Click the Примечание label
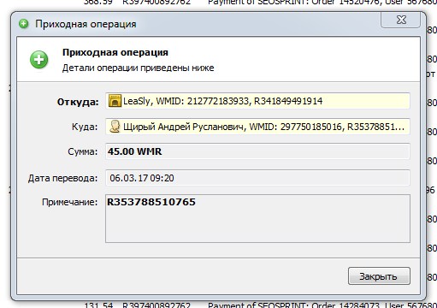Image resolution: width=437 pixels, height=308 pixels. [69, 202]
